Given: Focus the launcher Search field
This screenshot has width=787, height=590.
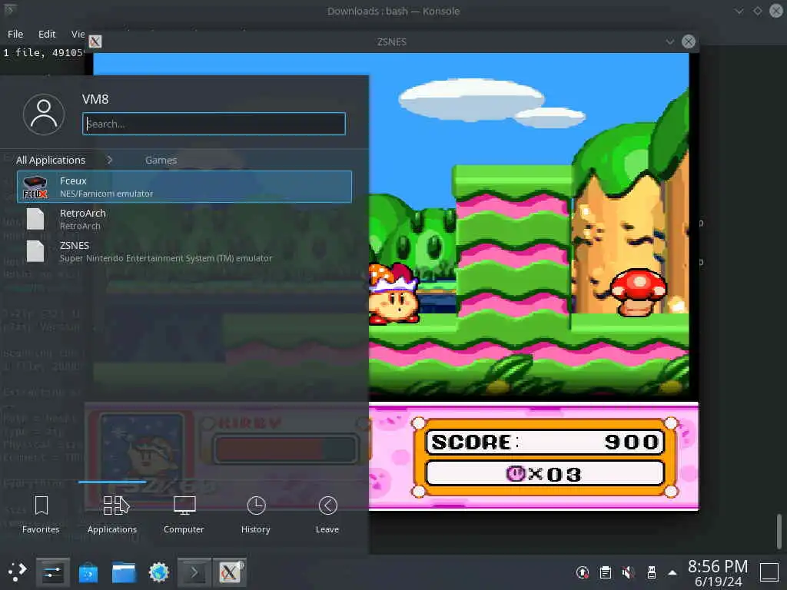Looking at the screenshot, I should (214, 124).
